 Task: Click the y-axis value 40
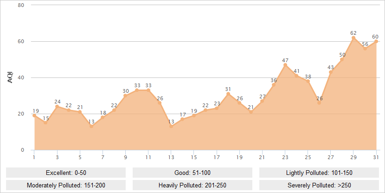(x=21, y=77)
